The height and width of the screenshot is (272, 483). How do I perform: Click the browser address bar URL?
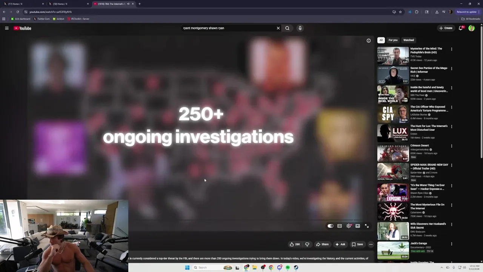51,12
